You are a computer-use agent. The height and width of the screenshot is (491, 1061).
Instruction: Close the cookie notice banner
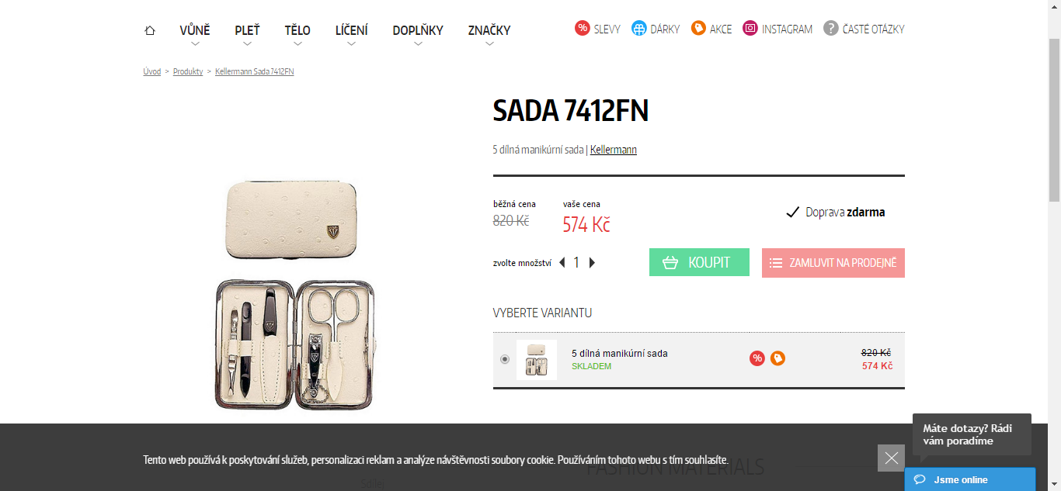[891, 458]
